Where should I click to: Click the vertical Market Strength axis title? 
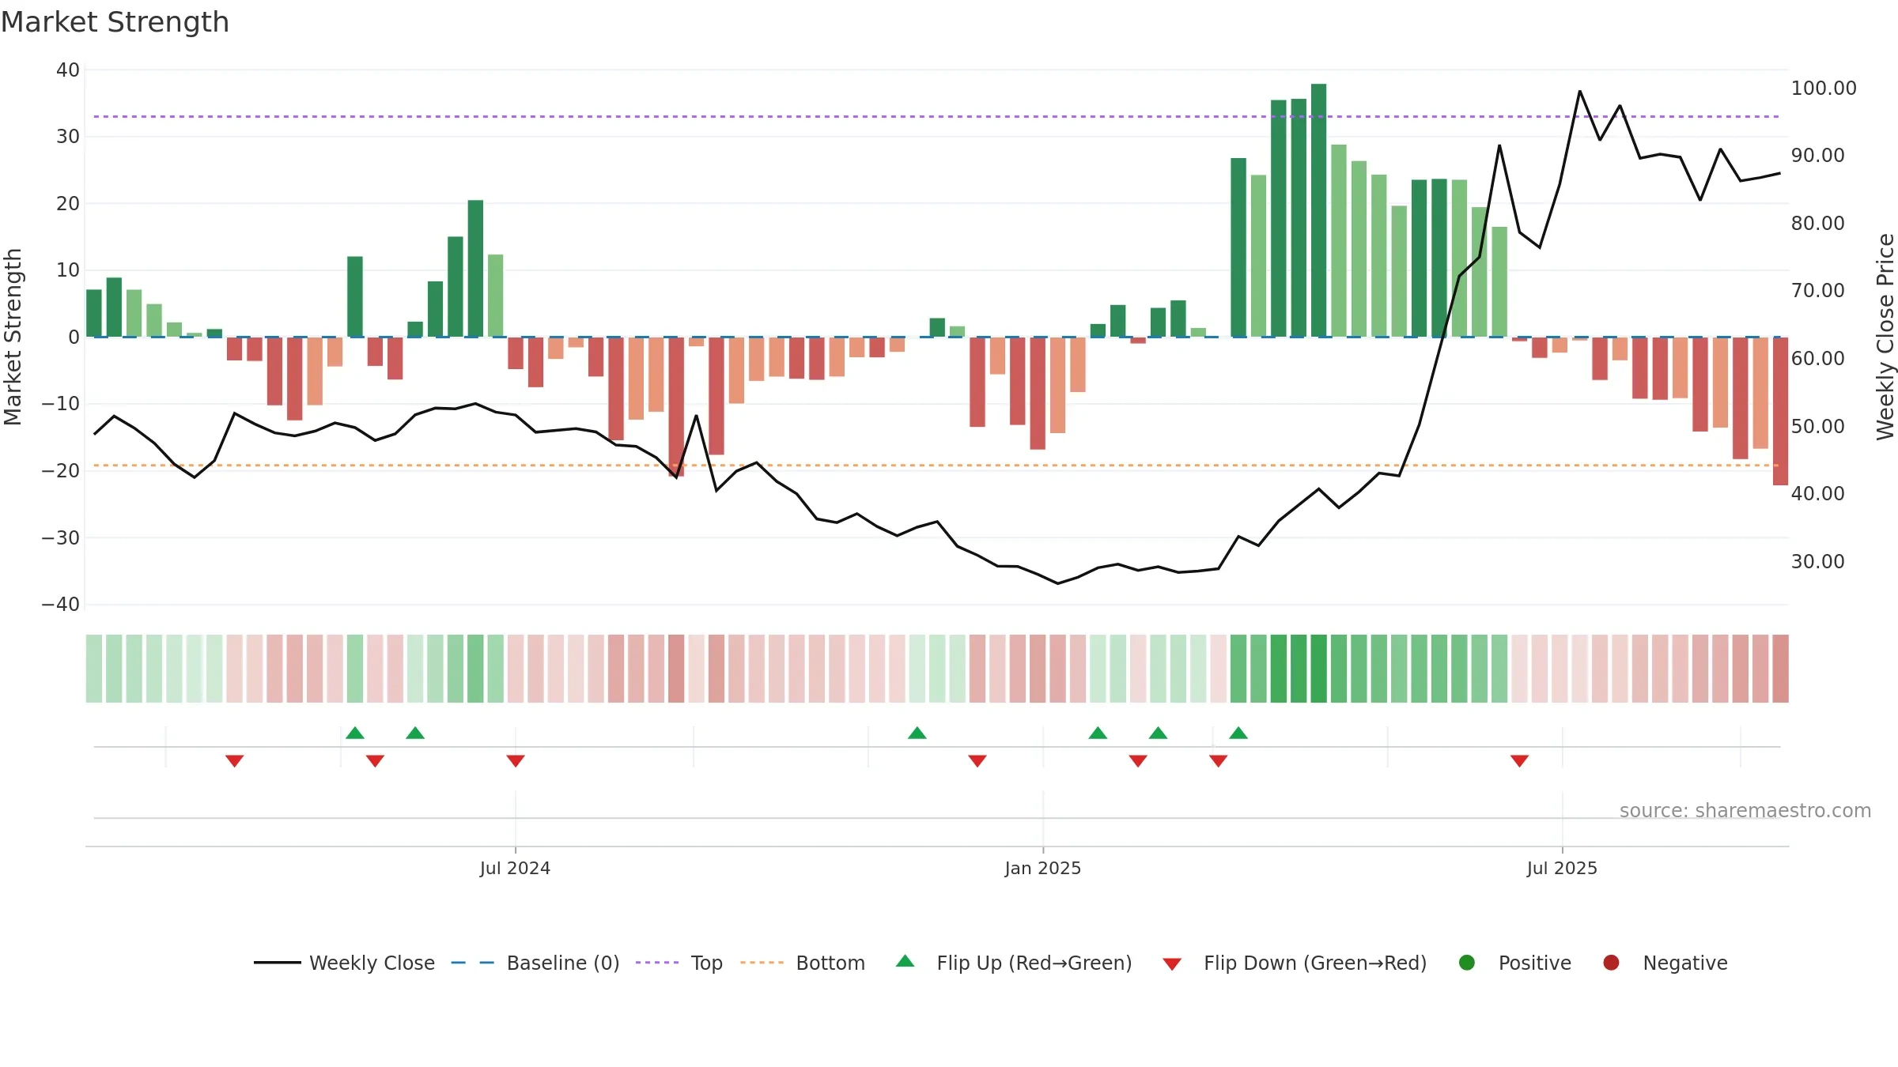point(13,337)
